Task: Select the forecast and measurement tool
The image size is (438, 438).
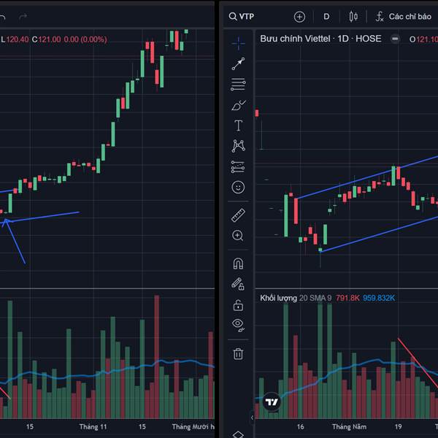Action: click(238, 166)
